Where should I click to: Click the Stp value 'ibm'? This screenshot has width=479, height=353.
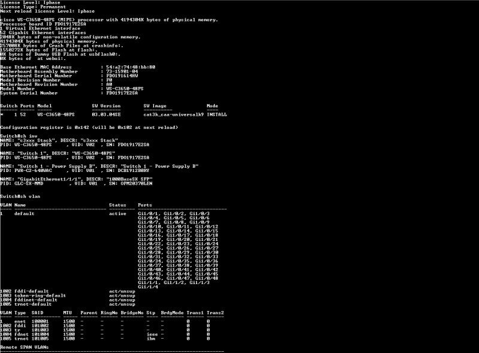tap(151, 339)
